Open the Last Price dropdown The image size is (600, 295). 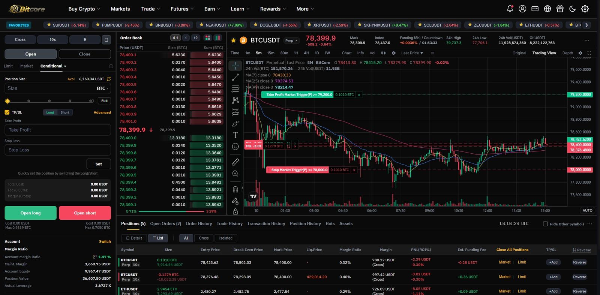(412, 53)
